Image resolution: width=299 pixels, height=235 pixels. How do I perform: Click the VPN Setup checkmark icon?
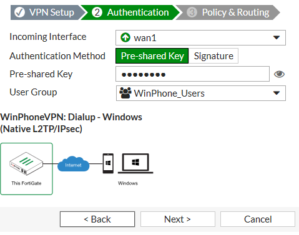tap(20, 12)
